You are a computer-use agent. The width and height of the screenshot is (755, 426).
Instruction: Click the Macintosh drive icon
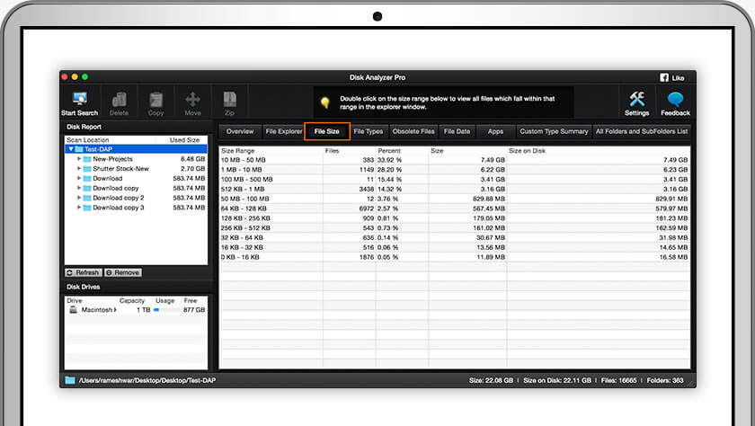(73, 309)
